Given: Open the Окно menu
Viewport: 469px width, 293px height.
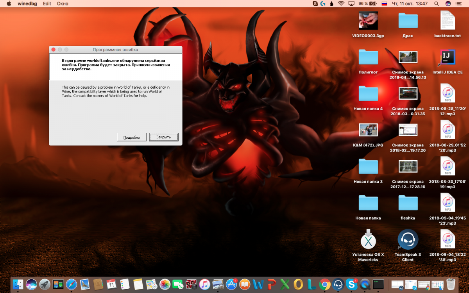Looking at the screenshot, I should coord(63,4).
